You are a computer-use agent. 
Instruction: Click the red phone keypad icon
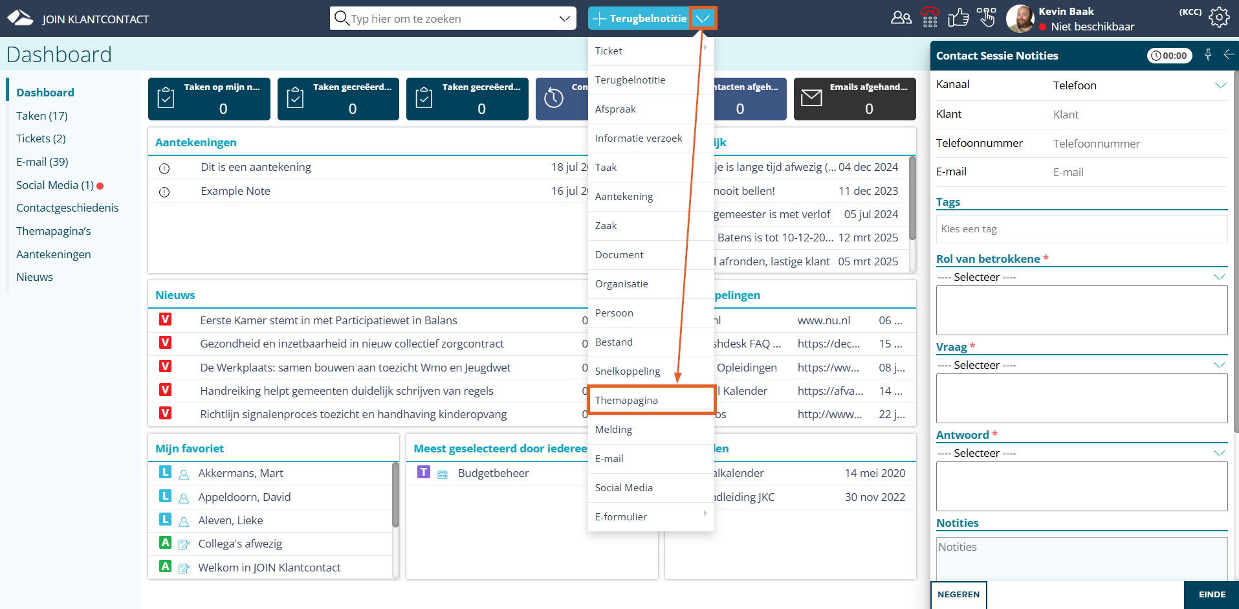[x=930, y=17]
